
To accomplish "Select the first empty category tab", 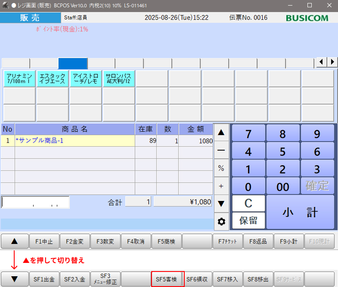I will click(x=16, y=63).
